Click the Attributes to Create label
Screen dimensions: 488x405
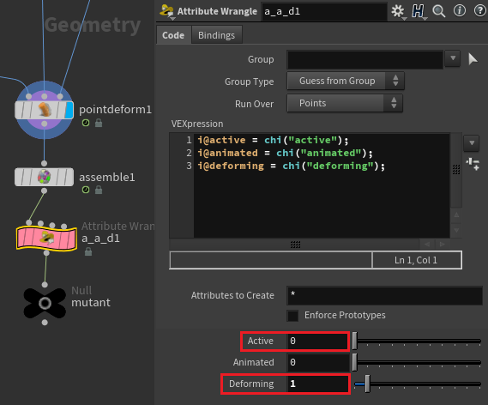tap(232, 295)
